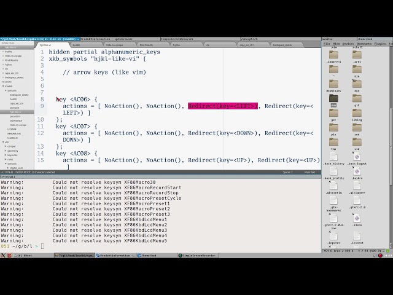
Task: Expand the rules folder in the sidebar
Action: [x=6, y=159]
